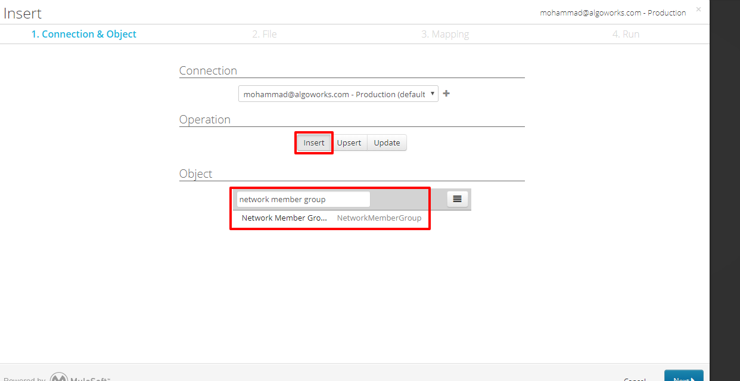
Task: Select the Network Member Group object result
Action: tap(284, 218)
